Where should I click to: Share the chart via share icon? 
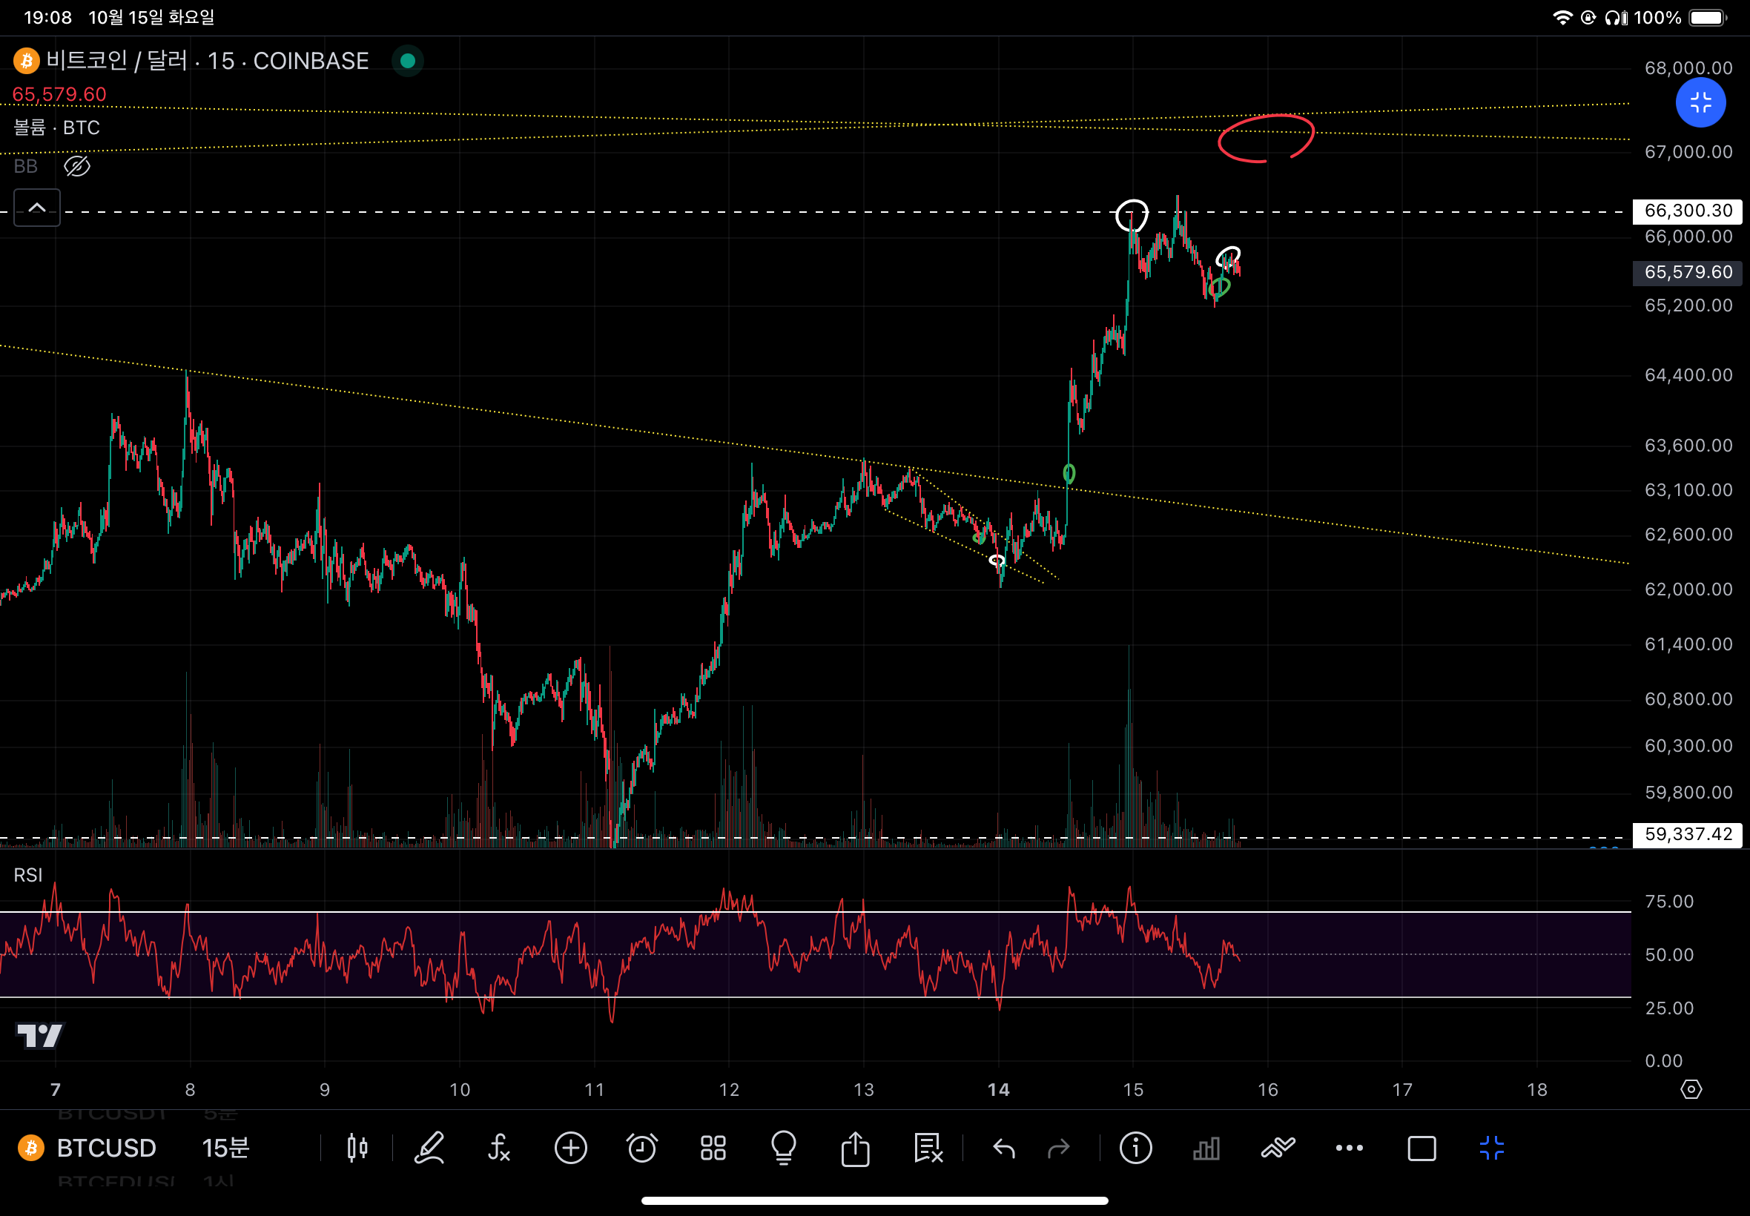coord(855,1149)
